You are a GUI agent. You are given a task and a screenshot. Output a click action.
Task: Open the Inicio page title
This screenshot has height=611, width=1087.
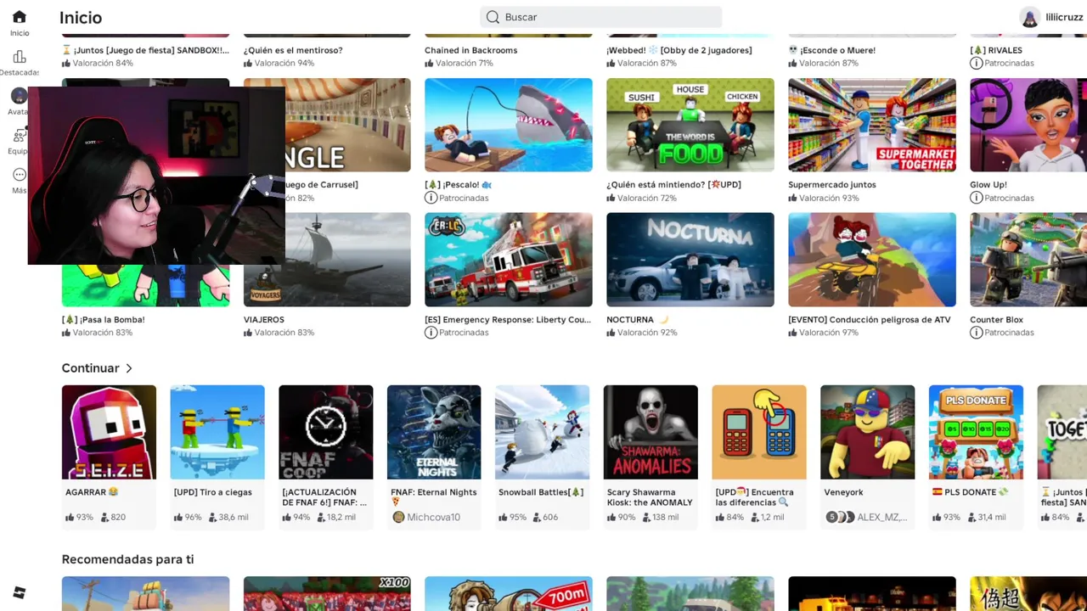81,17
